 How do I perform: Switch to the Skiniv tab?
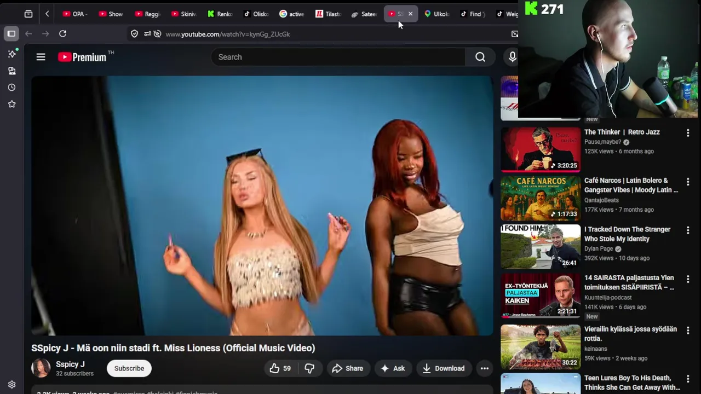tap(184, 14)
